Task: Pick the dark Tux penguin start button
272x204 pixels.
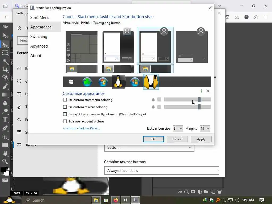Action: click(119, 82)
